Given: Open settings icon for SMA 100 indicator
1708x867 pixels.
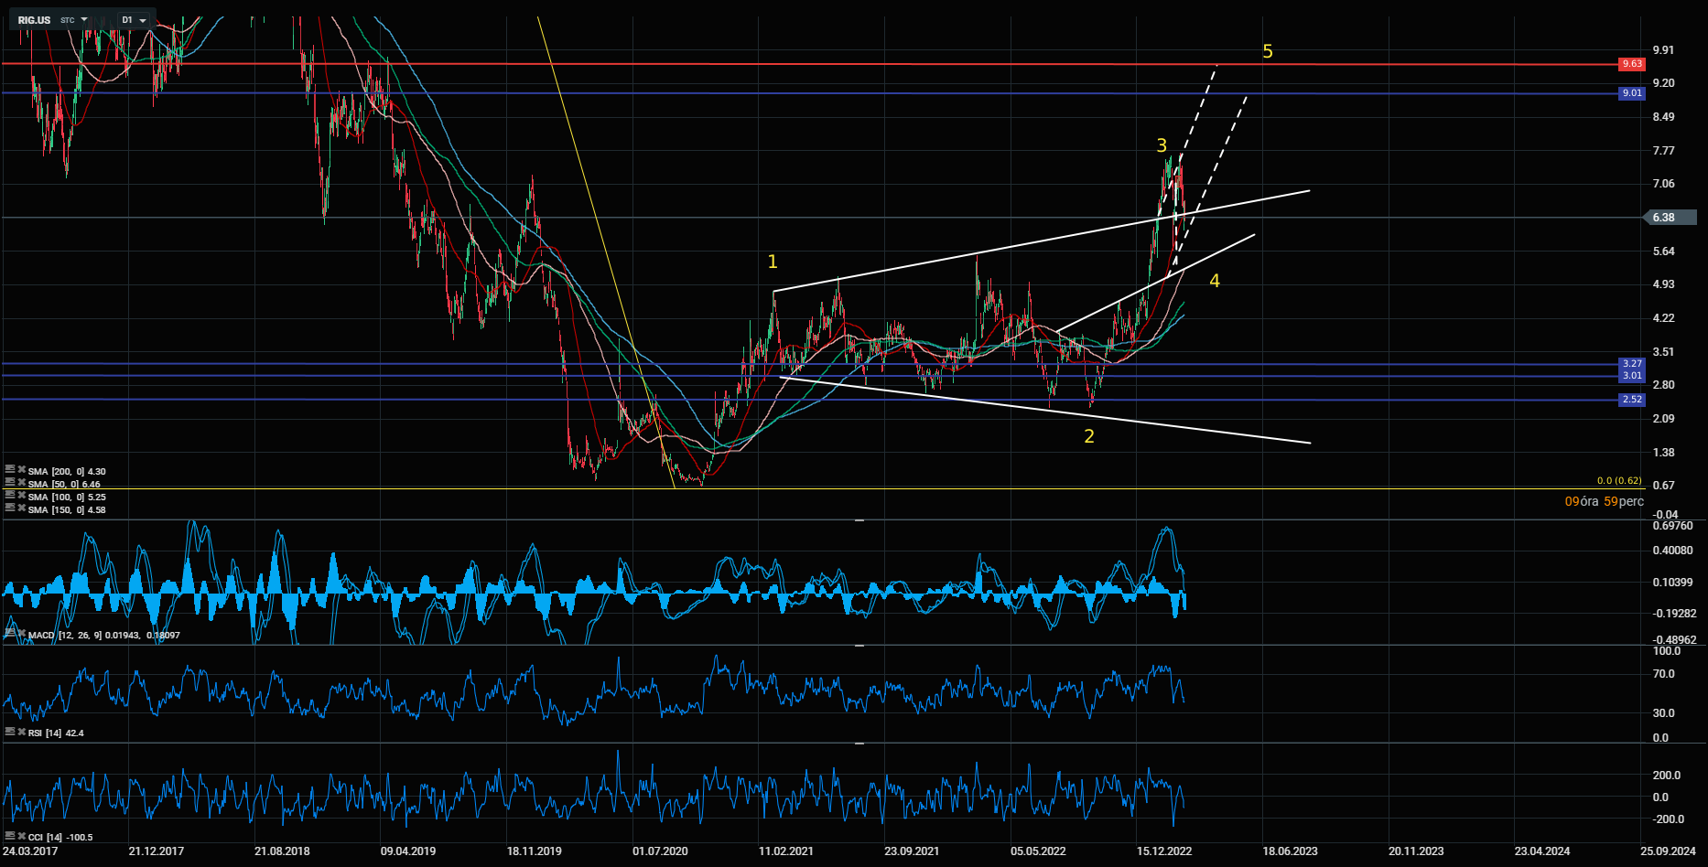Looking at the screenshot, I should [10, 494].
